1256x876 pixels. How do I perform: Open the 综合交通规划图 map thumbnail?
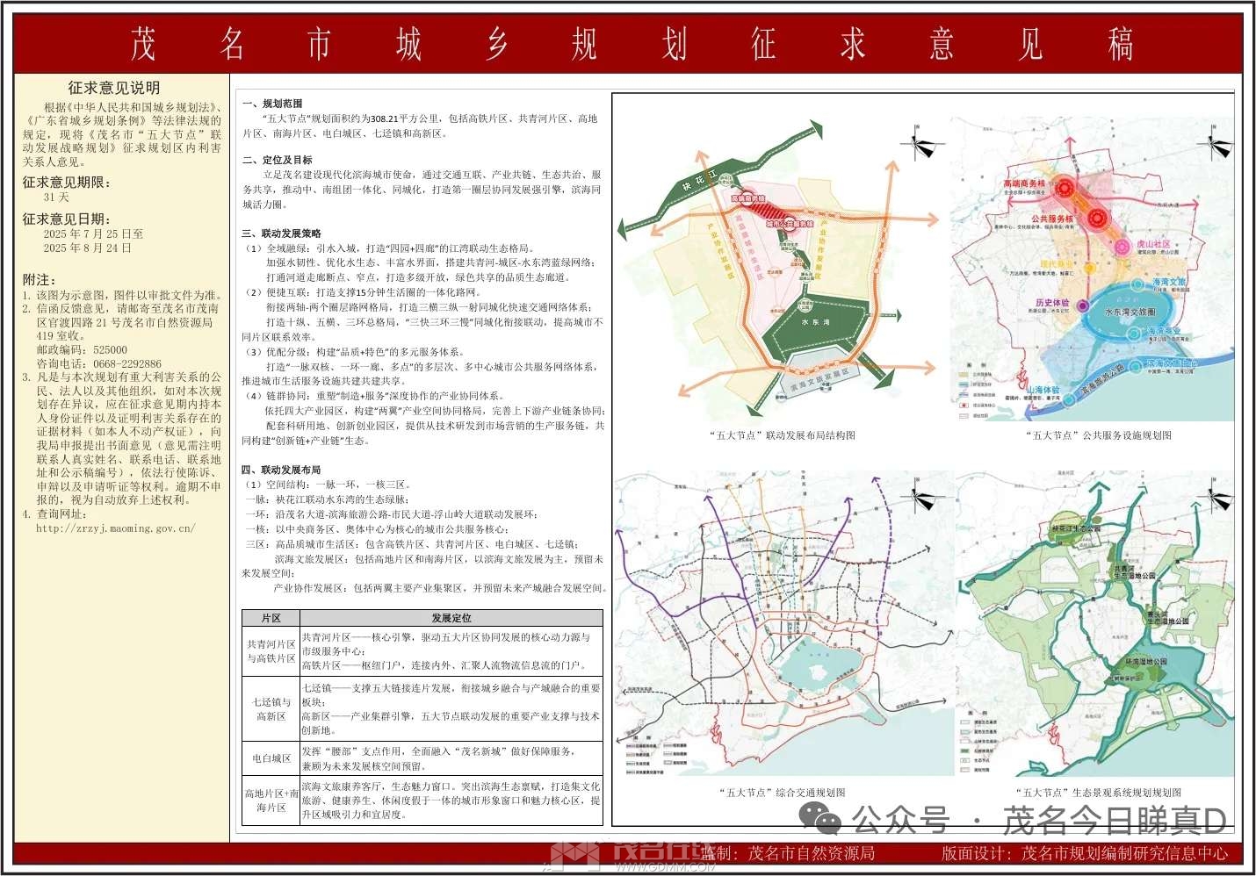pos(783,623)
